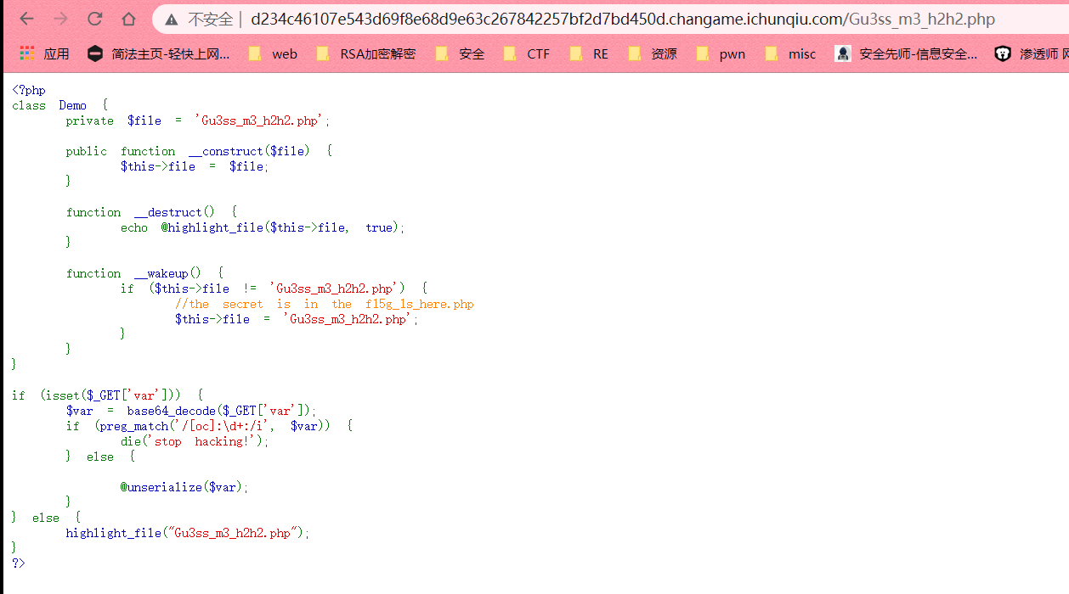Click the isset($_GET['var']) line
The width and height of the screenshot is (1069, 594).
tap(107, 395)
